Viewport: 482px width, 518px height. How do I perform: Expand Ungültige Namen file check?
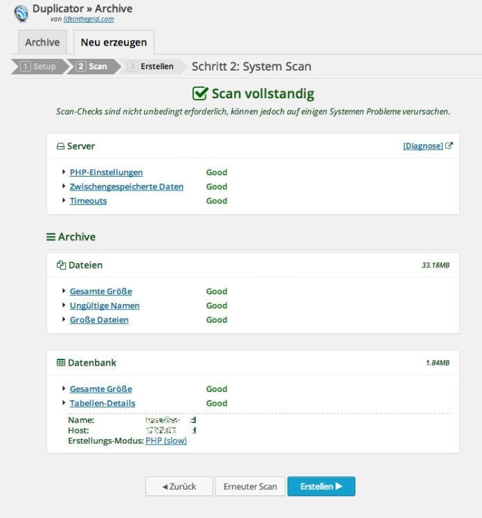pos(105,305)
